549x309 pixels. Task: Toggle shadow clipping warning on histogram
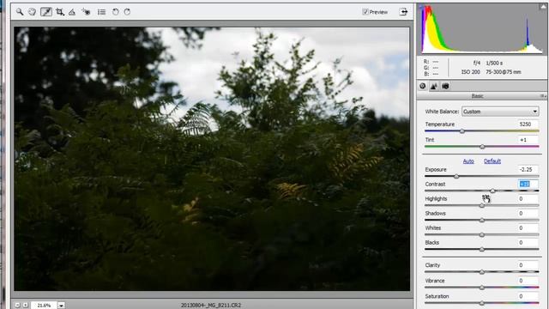pyautogui.click(x=421, y=7)
